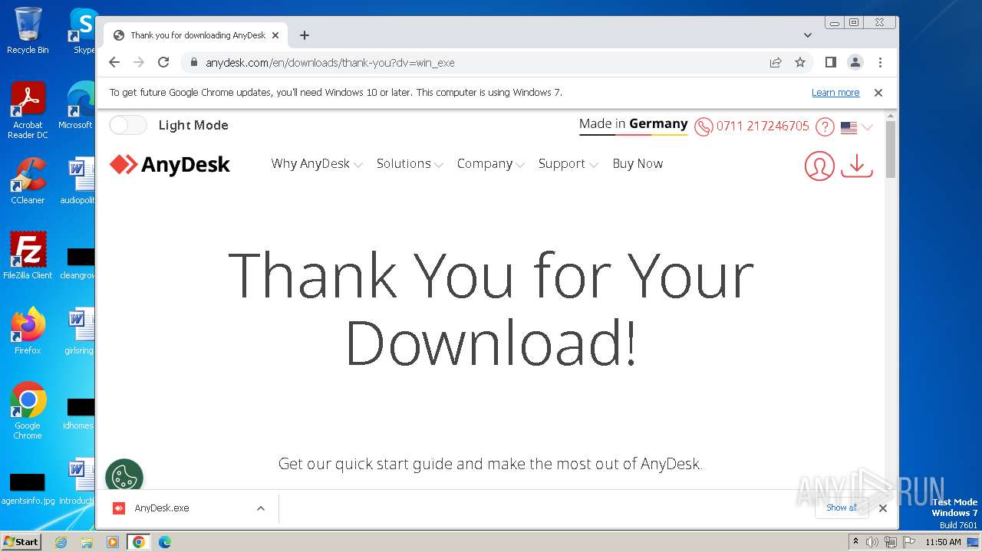Open the user account icon on AnyDesk page

[x=819, y=166]
